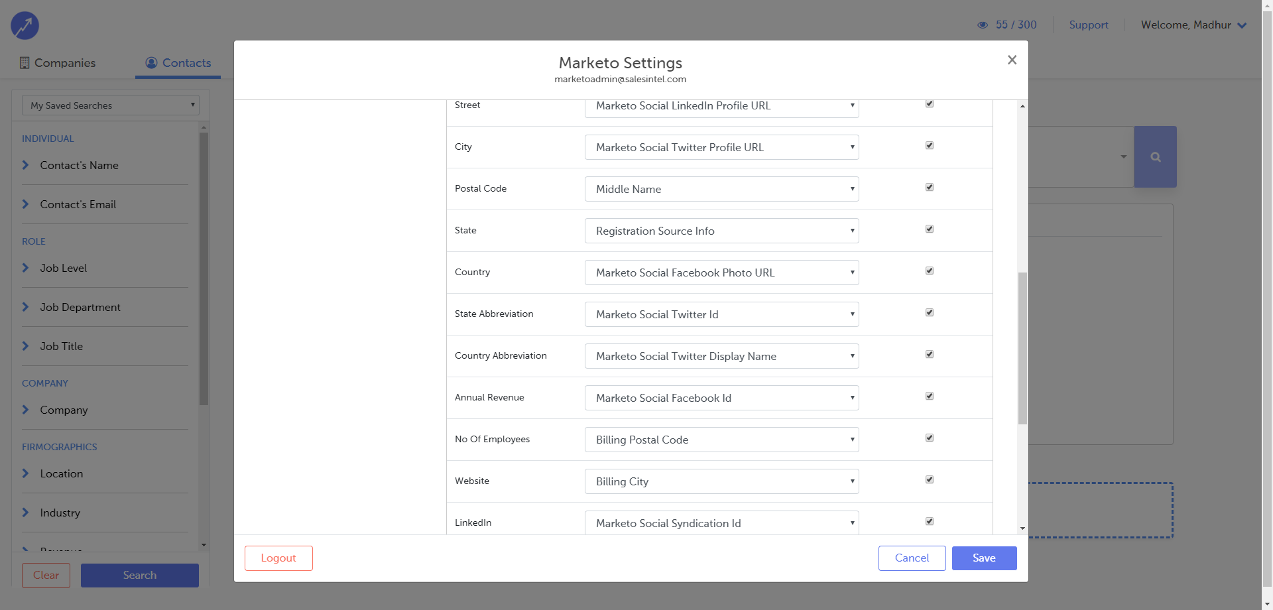Open the No Of Employees mapping dropdown
This screenshot has width=1273, height=610.
pos(722,440)
